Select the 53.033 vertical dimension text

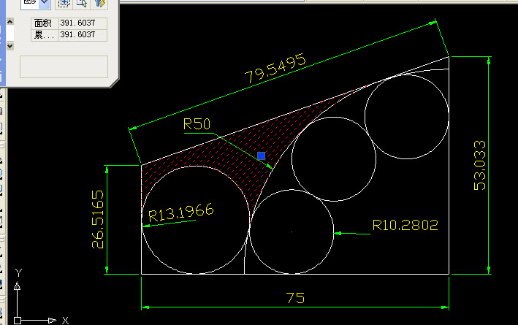coord(480,166)
